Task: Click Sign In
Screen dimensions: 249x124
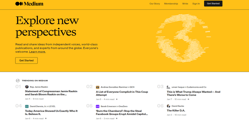Action: point(196,4)
